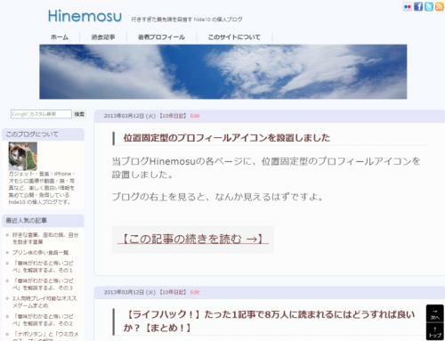Focus the Google カスタム検索 search field
445x341 pixels.
pos(41,114)
